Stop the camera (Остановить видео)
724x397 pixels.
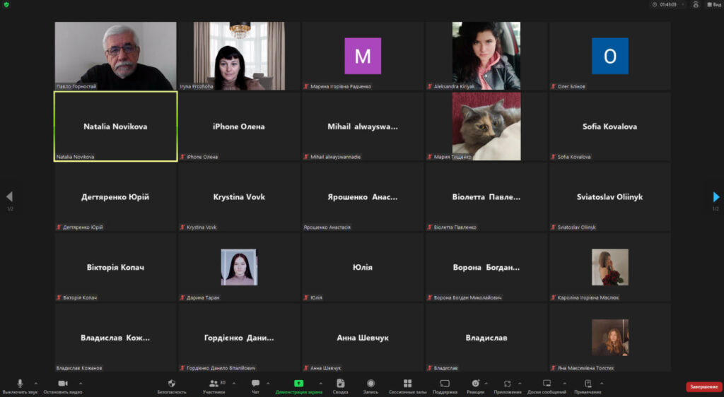point(62,384)
